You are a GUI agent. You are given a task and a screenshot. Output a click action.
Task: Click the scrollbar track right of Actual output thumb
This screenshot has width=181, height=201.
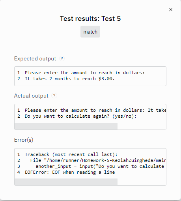(x=142, y=126)
